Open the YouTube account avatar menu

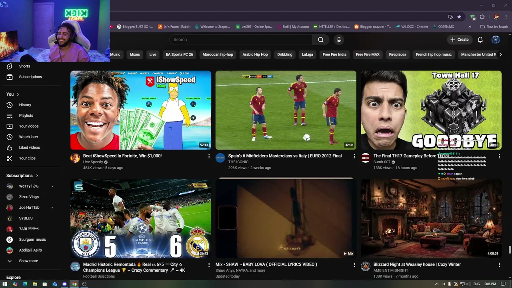tap(496, 40)
